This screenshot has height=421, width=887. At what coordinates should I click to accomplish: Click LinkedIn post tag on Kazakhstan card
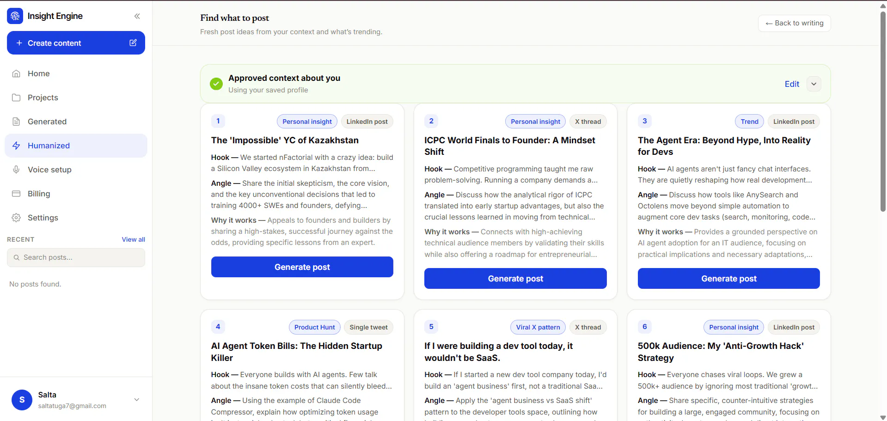pyautogui.click(x=367, y=122)
